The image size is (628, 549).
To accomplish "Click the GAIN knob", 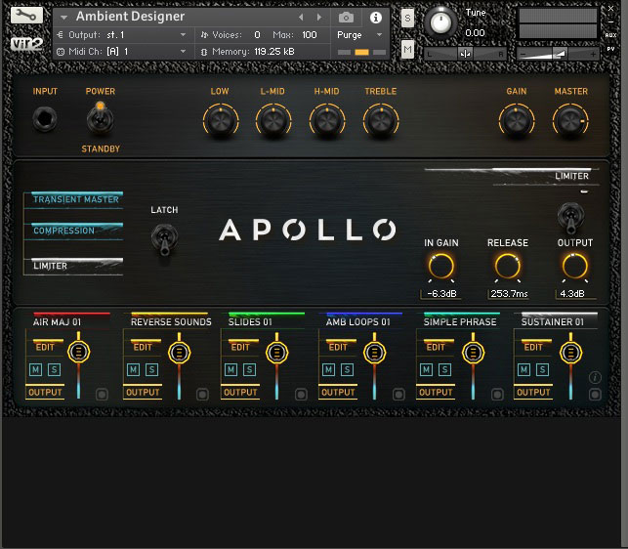I will [517, 121].
